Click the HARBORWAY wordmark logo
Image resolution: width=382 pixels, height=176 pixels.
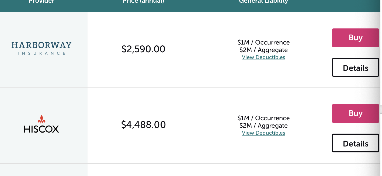pyautogui.click(x=41, y=45)
